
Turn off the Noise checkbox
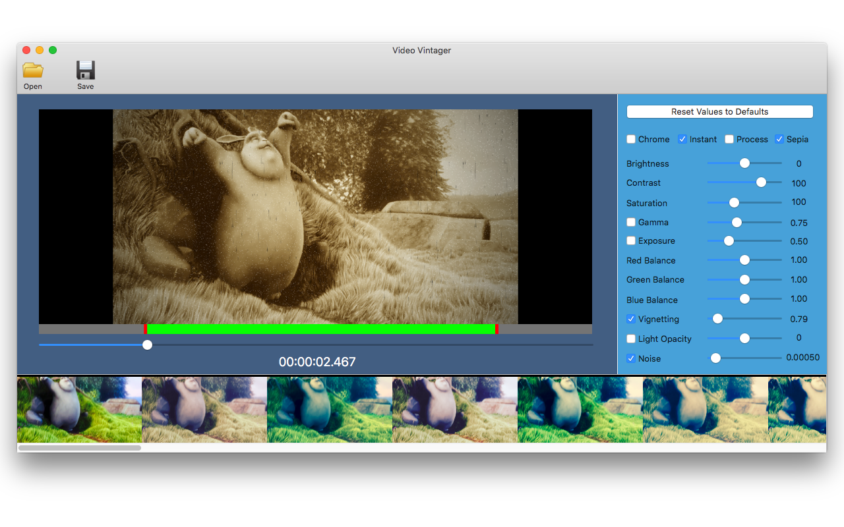click(x=631, y=358)
